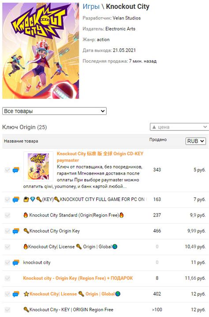This screenshot has width=209, height=317.
Task: Click the small product thumbnail in first listing
Action: coord(38,166)
